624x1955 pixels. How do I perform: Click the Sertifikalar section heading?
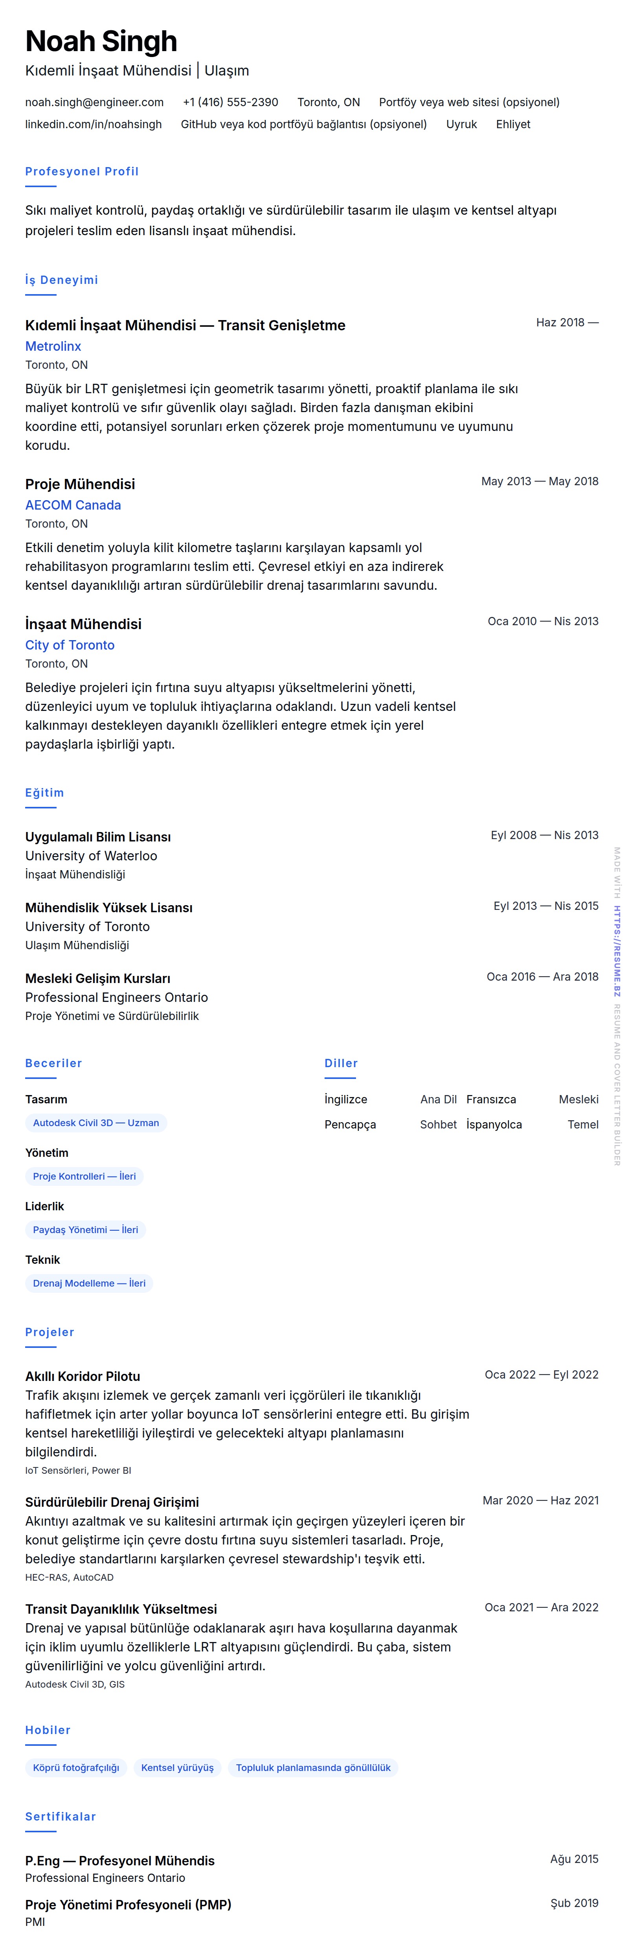[x=61, y=1816]
